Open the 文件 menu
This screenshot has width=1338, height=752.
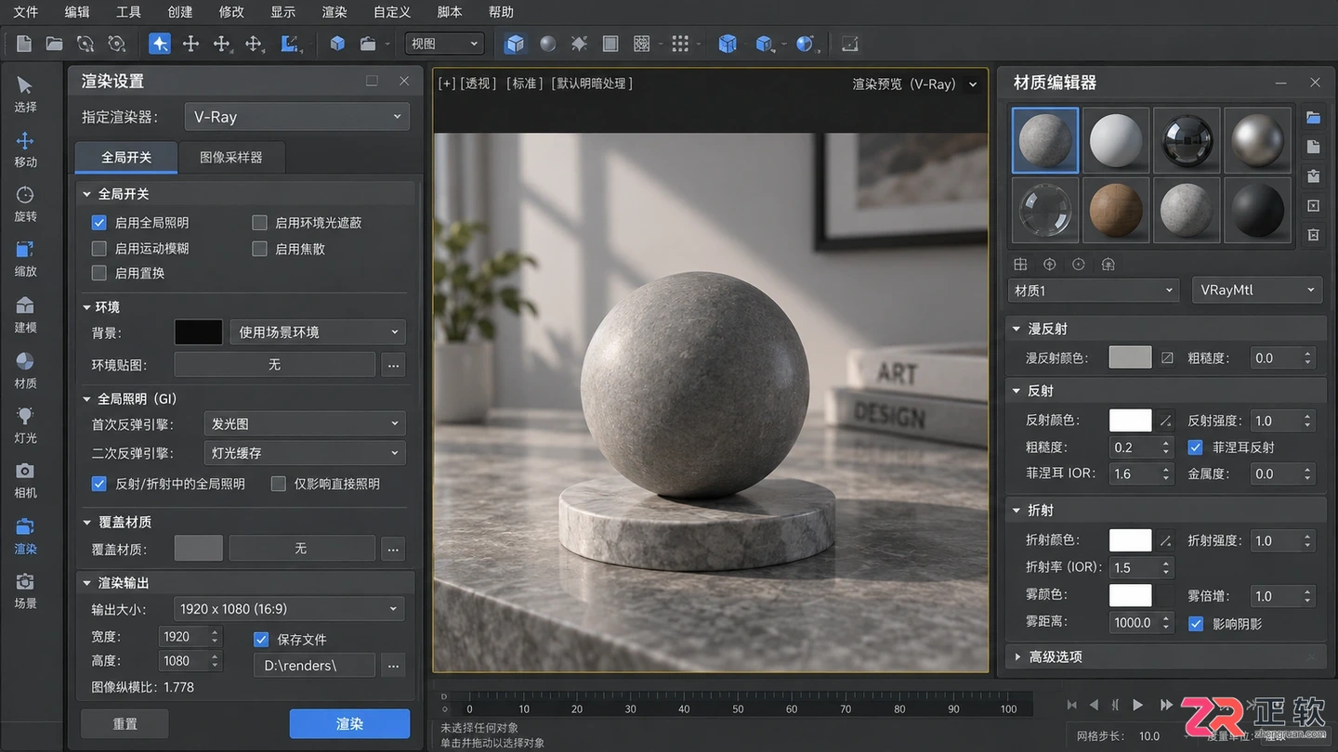pos(26,12)
